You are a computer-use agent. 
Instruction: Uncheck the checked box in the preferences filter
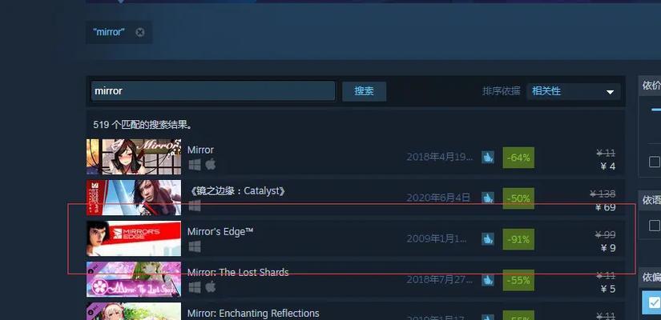[652, 302]
